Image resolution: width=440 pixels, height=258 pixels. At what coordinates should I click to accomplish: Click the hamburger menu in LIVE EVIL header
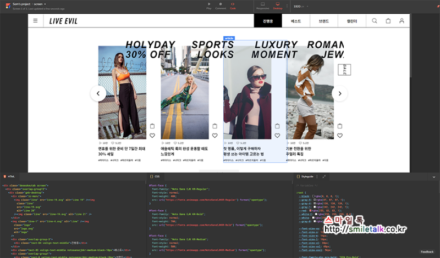35,21
